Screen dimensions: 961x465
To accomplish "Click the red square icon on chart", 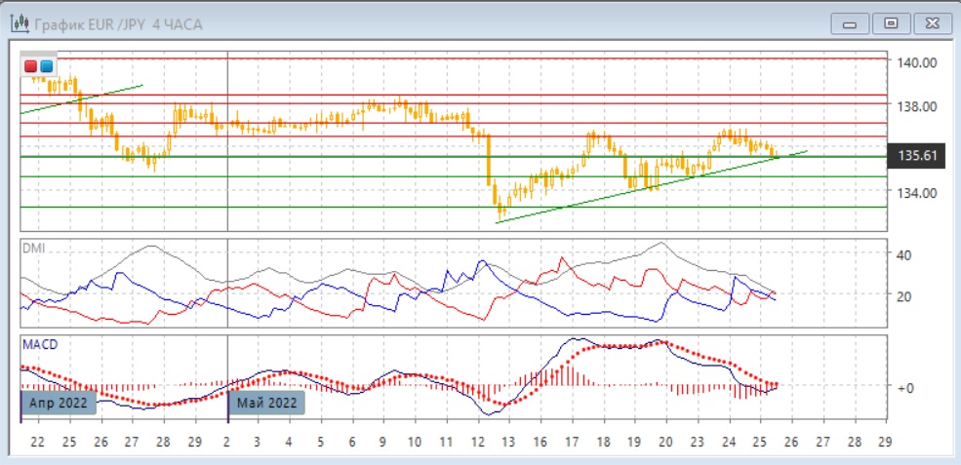I will [31, 66].
